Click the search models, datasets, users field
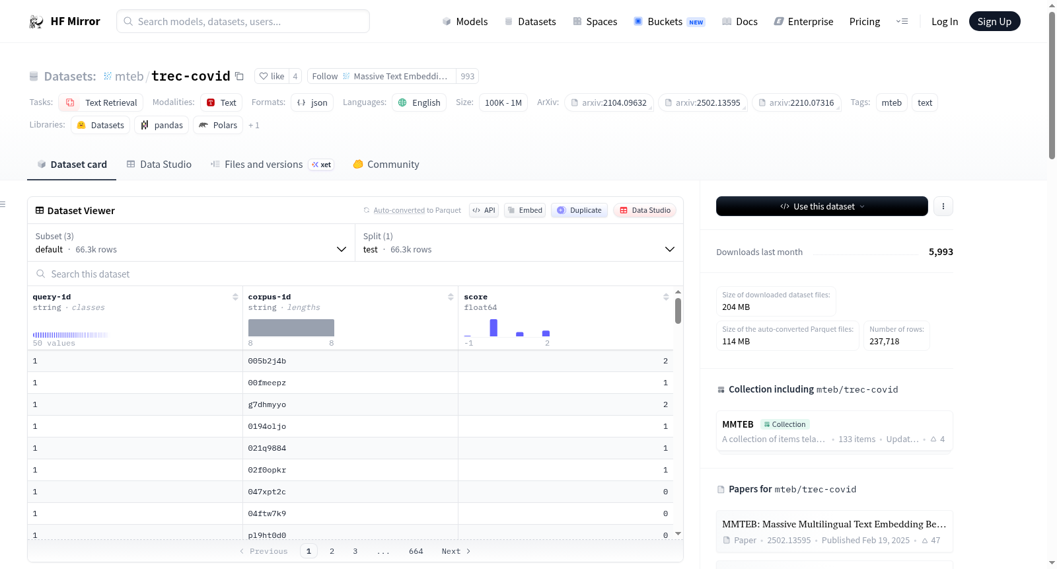Image resolution: width=1057 pixels, height=569 pixels. (x=243, y=21)
